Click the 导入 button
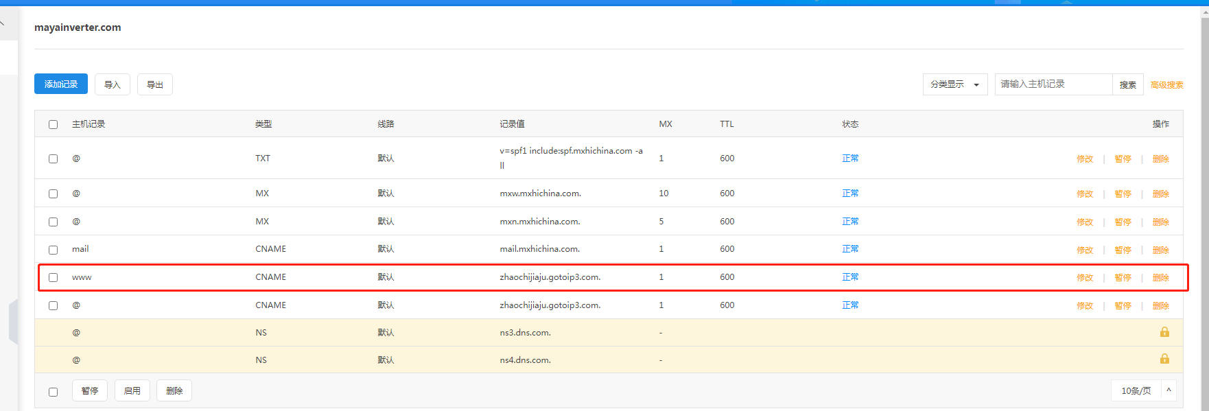This screenshot has width=1209, height=411. (113, 85)
